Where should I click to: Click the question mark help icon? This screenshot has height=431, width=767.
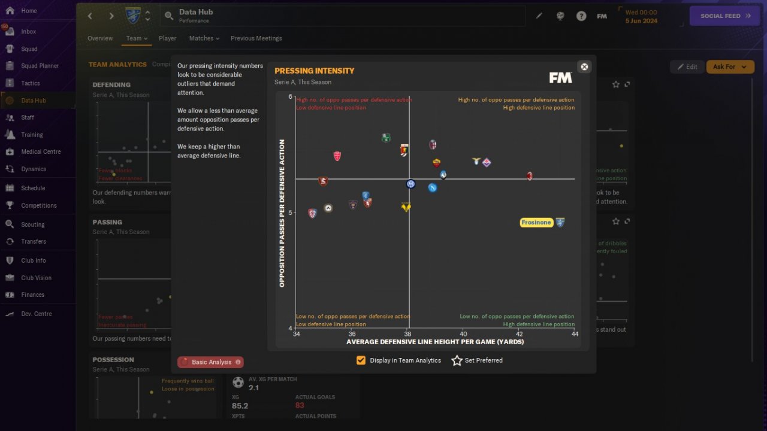[581, 16]
